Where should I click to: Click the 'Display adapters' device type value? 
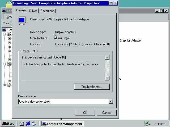(x=65, y=32)
